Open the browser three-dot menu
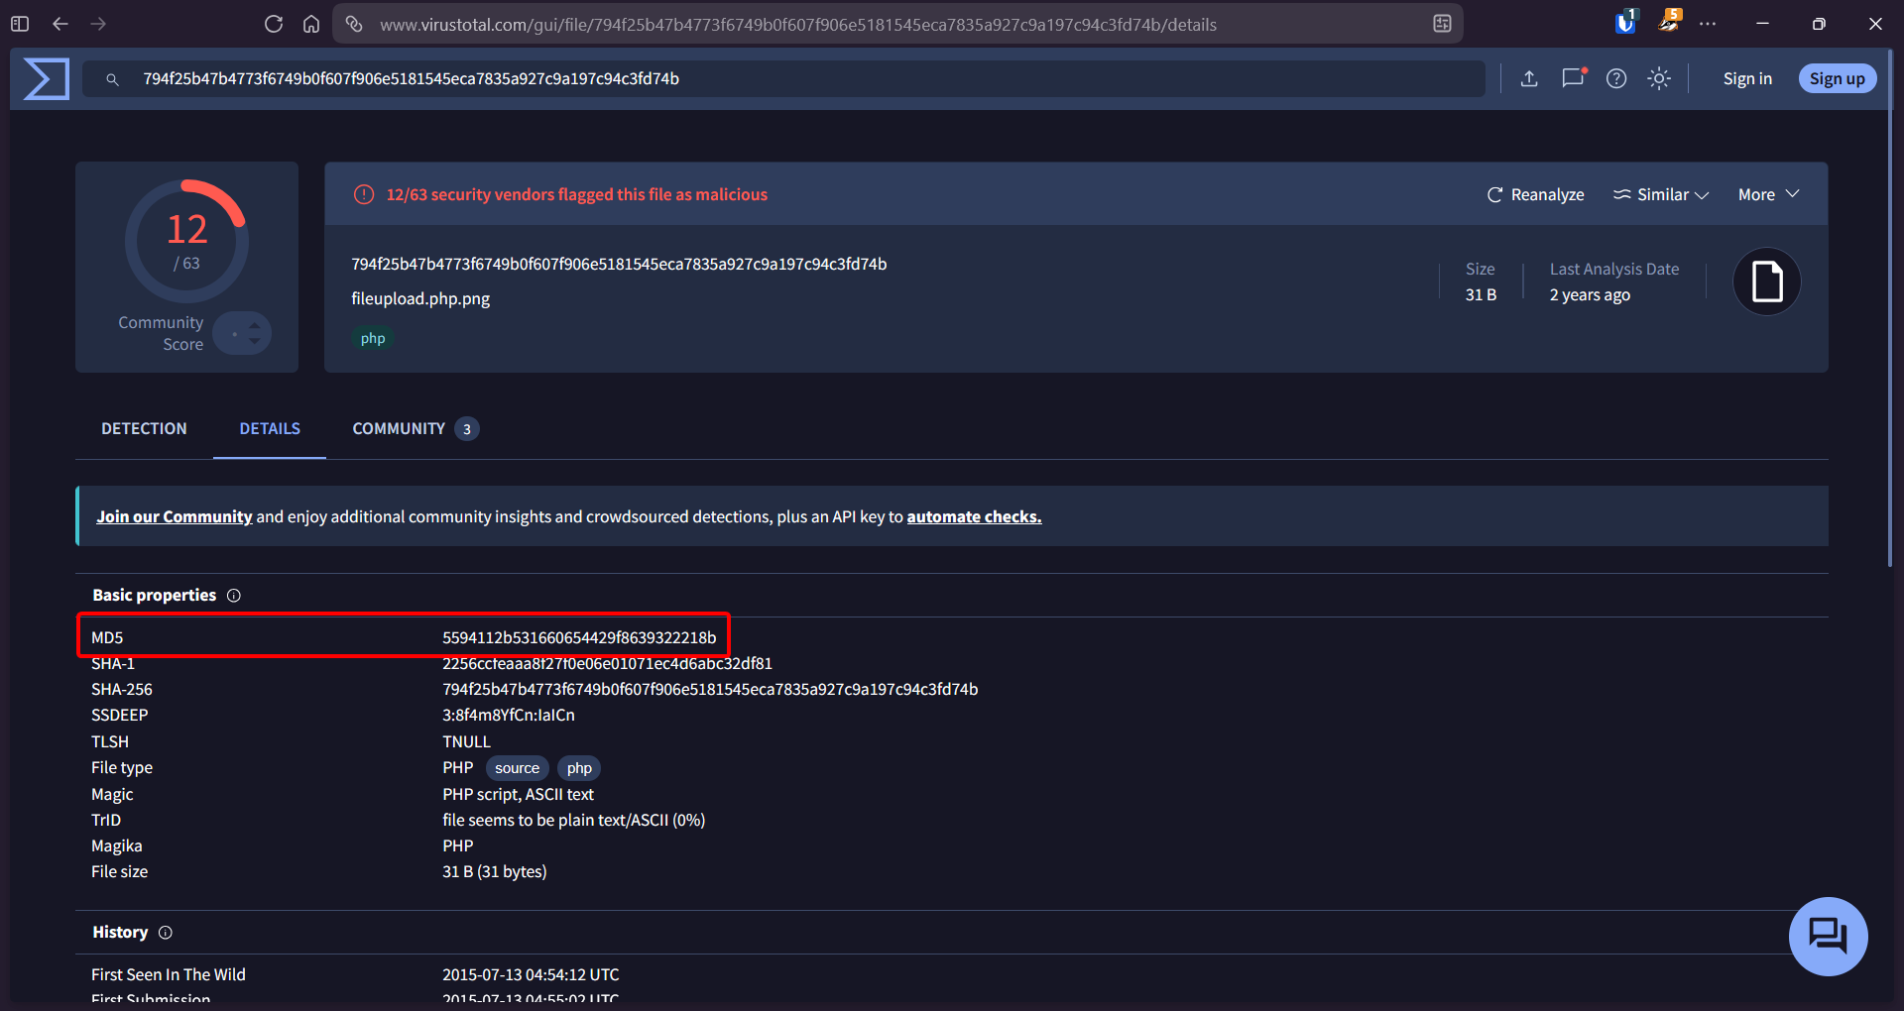Image resolution: width=1904 pixels, height=1011 pixels. [1708, 24]
